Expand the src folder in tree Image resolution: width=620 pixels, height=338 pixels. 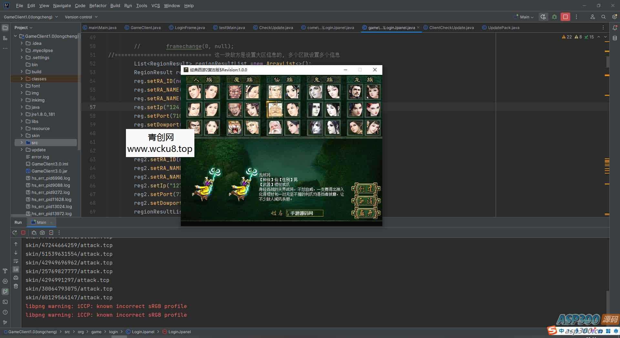[22, 143]
